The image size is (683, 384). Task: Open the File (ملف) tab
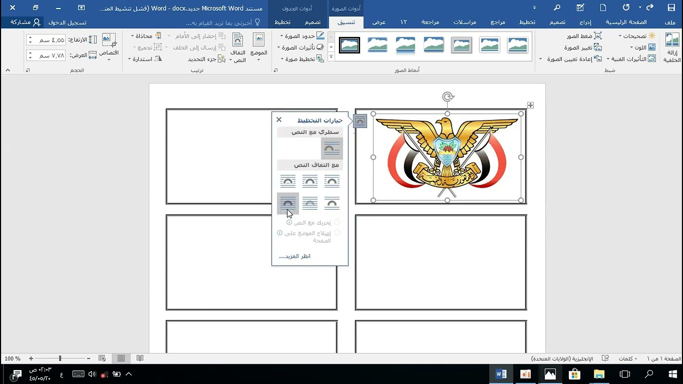coord(670,22)
